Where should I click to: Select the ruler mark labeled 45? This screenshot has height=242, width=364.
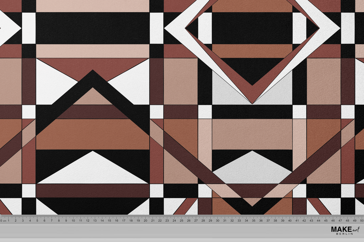pos(326,221)
